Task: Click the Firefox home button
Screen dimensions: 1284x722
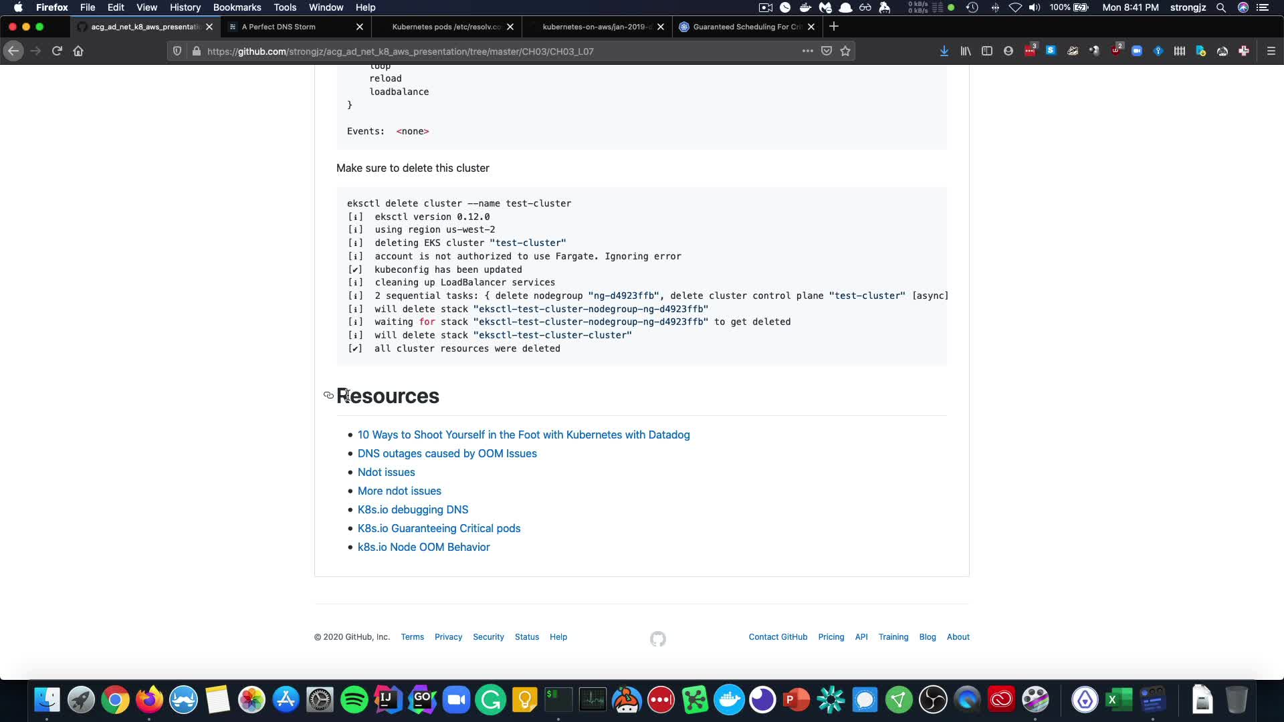Action: [78, 51]
